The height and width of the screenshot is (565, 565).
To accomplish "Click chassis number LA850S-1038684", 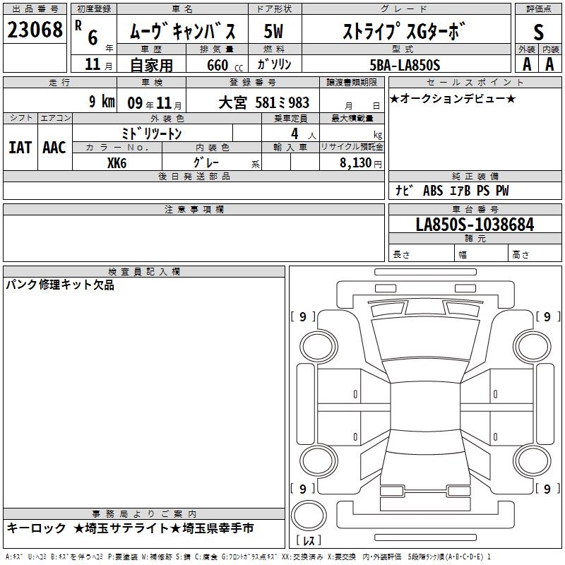I will (475, 225).
